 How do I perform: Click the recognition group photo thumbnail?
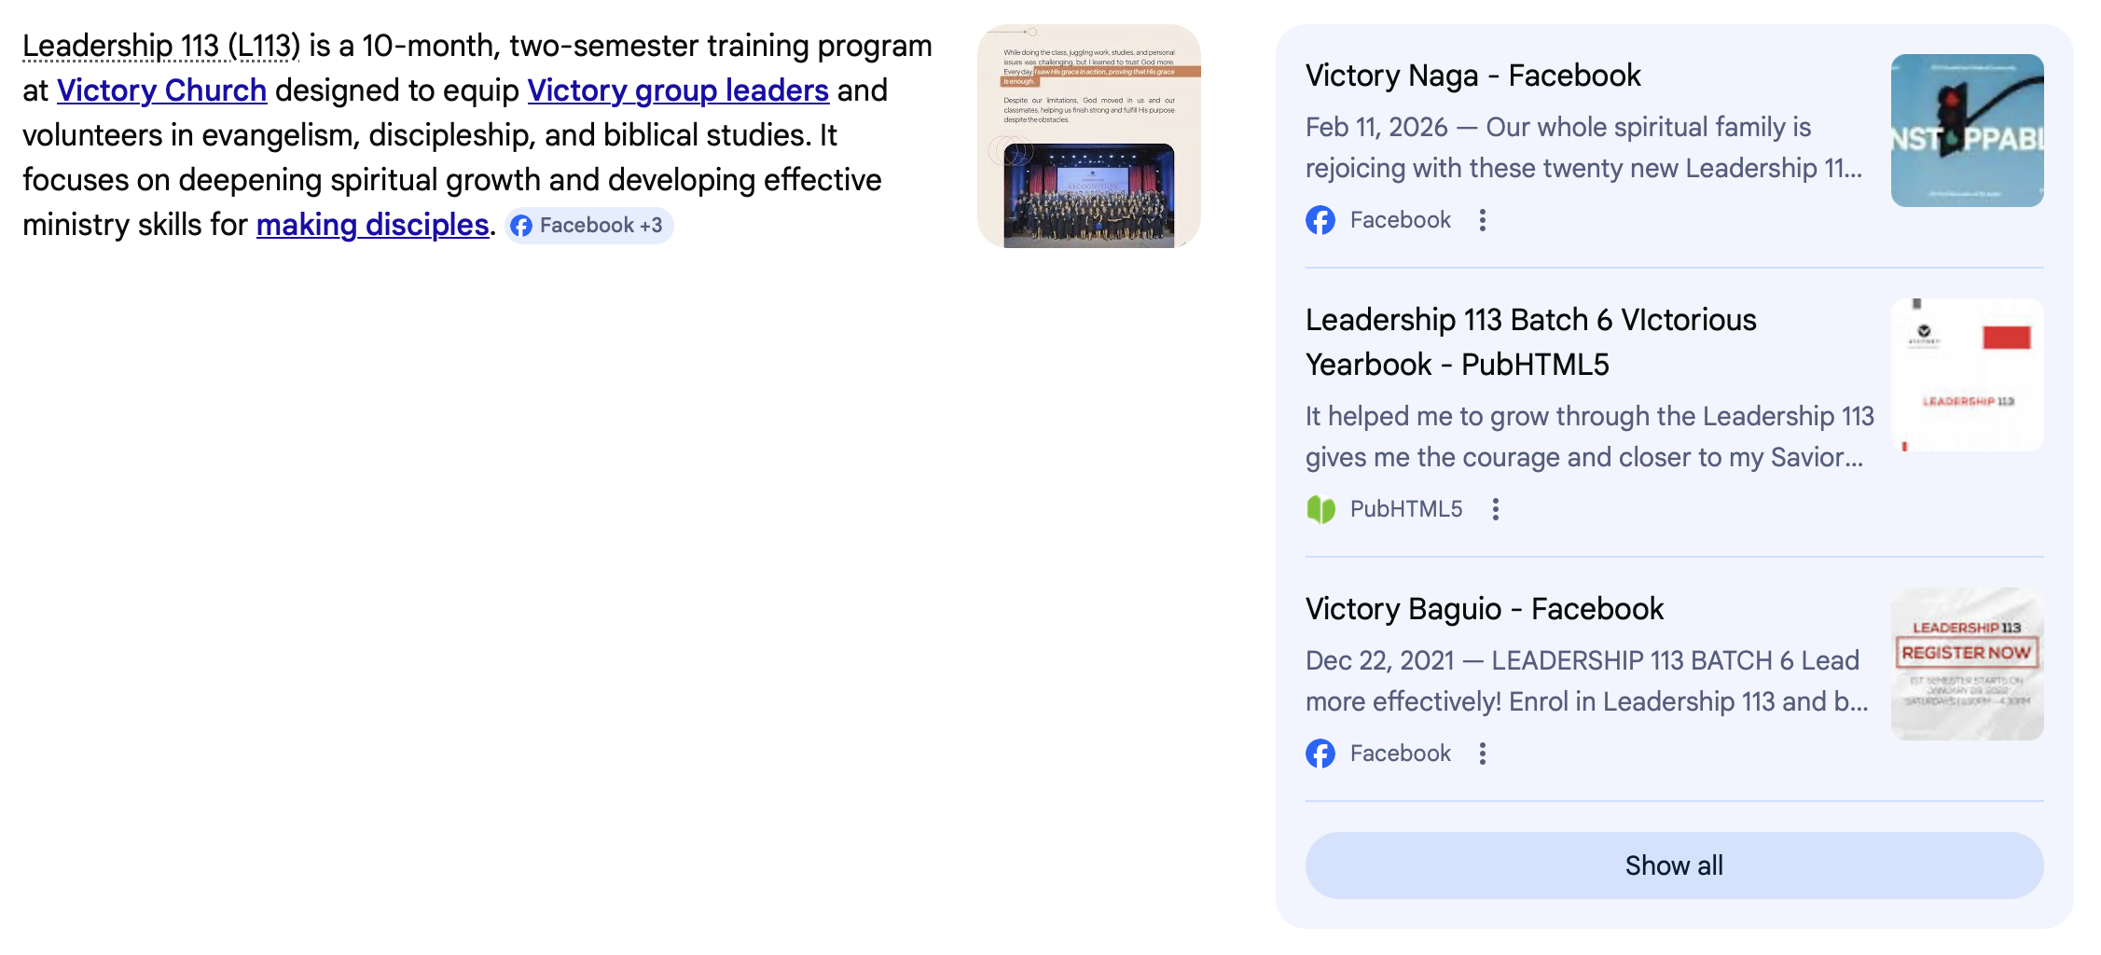coord(1088,136)
